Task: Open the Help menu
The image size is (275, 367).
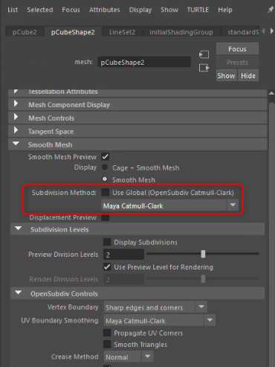Action: (x=225, y=10)
